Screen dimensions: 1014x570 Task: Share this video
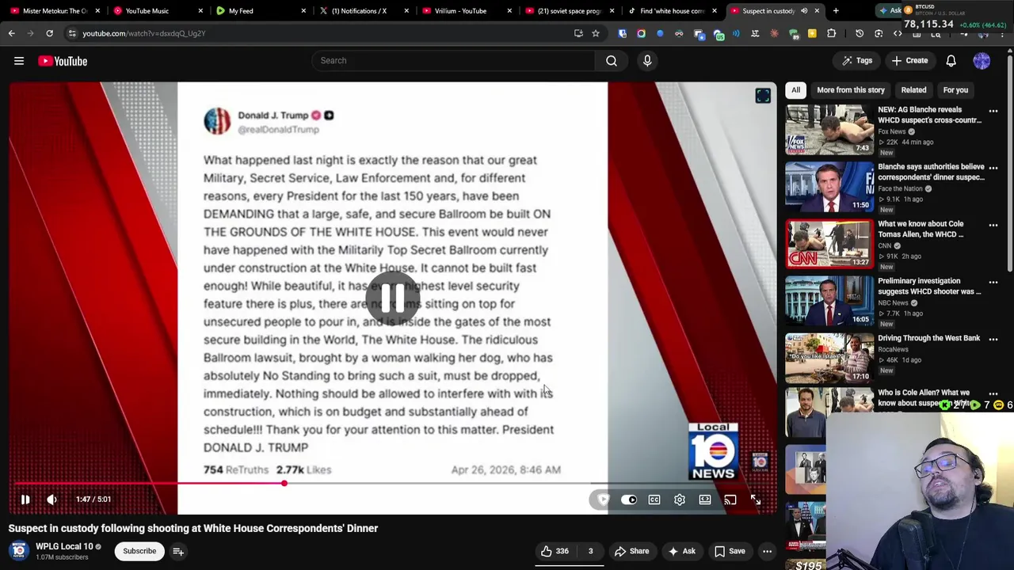(631, 551)
